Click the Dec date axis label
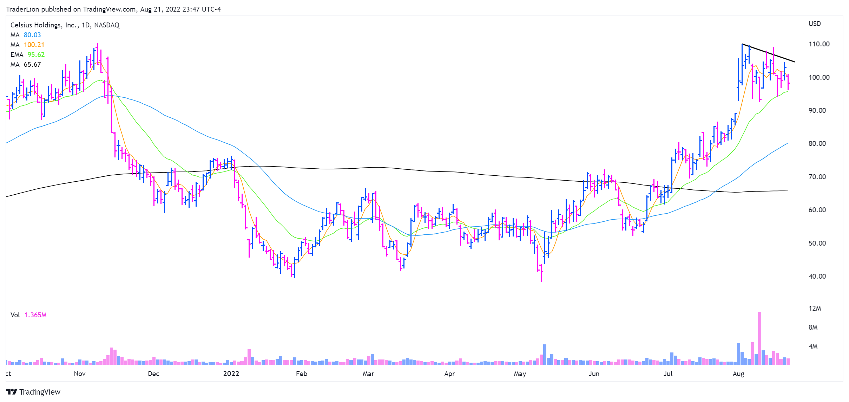 (153, 374)
